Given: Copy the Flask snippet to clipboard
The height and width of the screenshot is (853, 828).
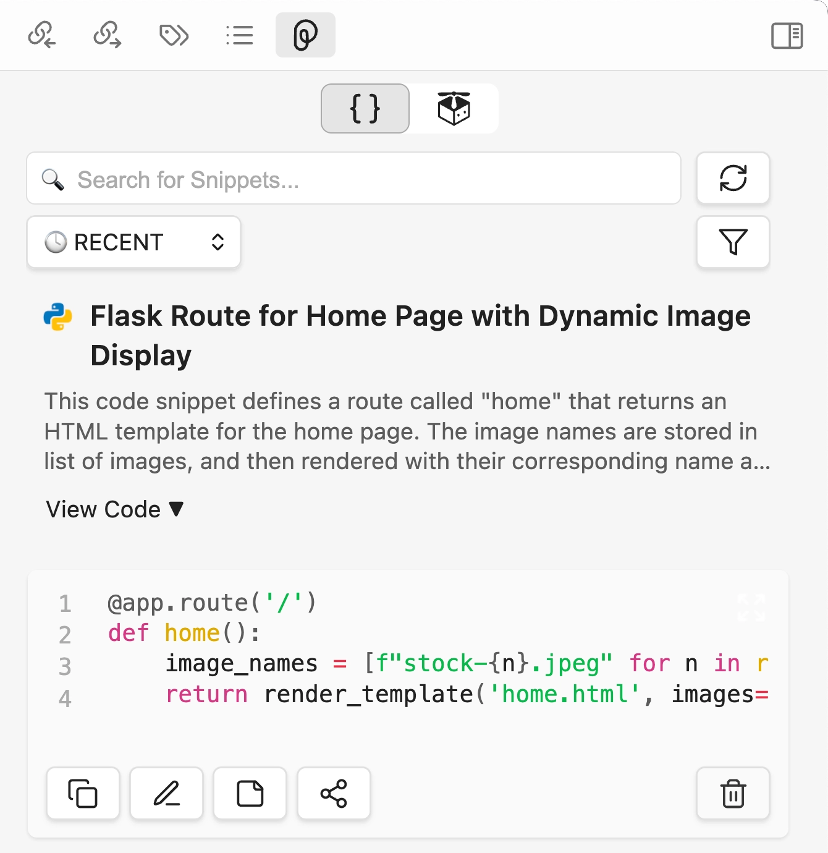Looking at the screenshot, I should 83,794.
